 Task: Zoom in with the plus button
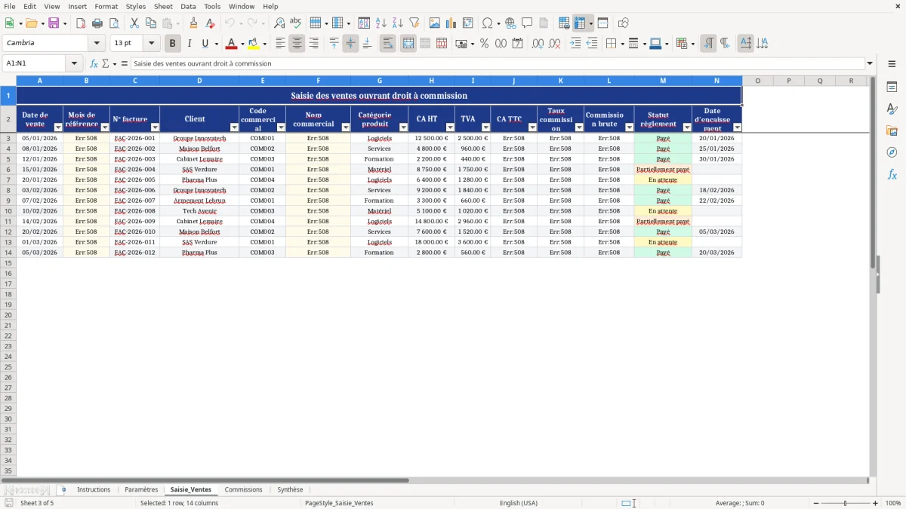876,503
